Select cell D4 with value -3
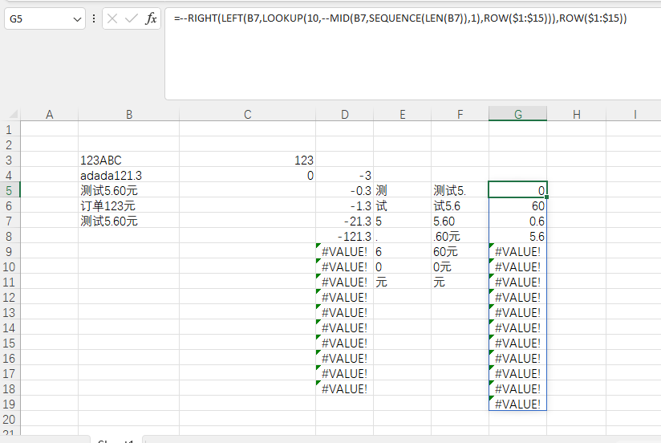661x443 pixels. click(344, 176)
